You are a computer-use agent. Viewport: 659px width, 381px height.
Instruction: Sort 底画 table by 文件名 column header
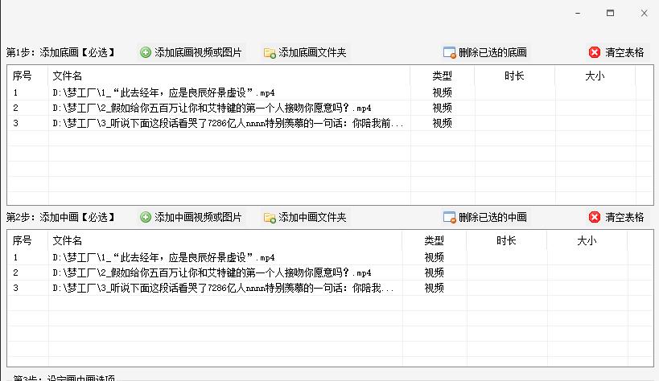click(x=229, y=76)
